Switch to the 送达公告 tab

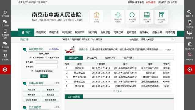(92, 58)
